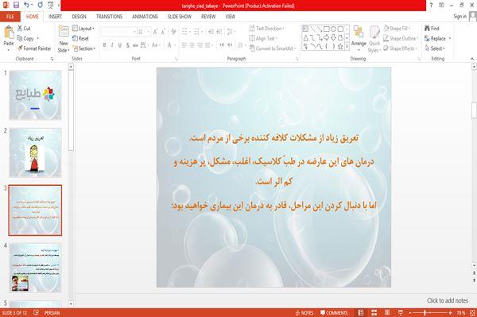Click the Save icon in title bar
Viewport: 477px width, 317px height.
[x=16, y=5]
